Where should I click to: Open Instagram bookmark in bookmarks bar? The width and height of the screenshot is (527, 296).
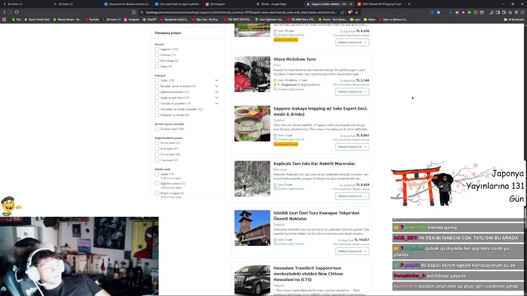coord(132,19)
